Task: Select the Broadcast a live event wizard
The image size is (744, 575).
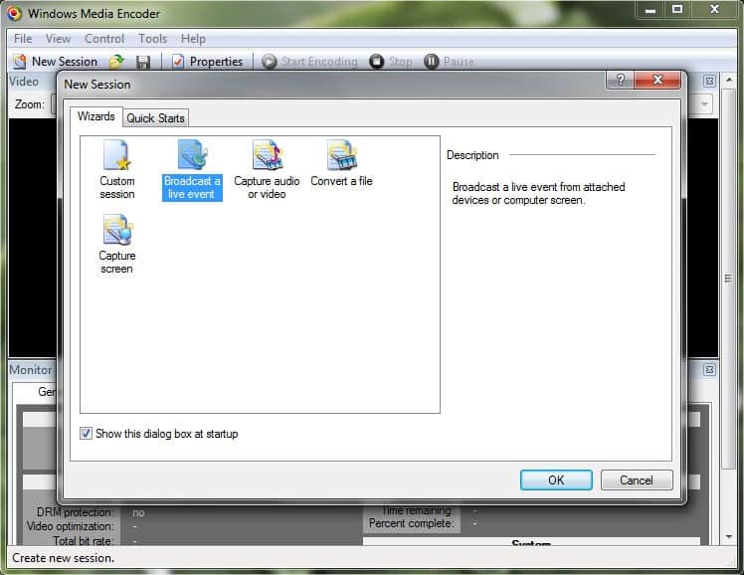Action: [x=192, y=169]
